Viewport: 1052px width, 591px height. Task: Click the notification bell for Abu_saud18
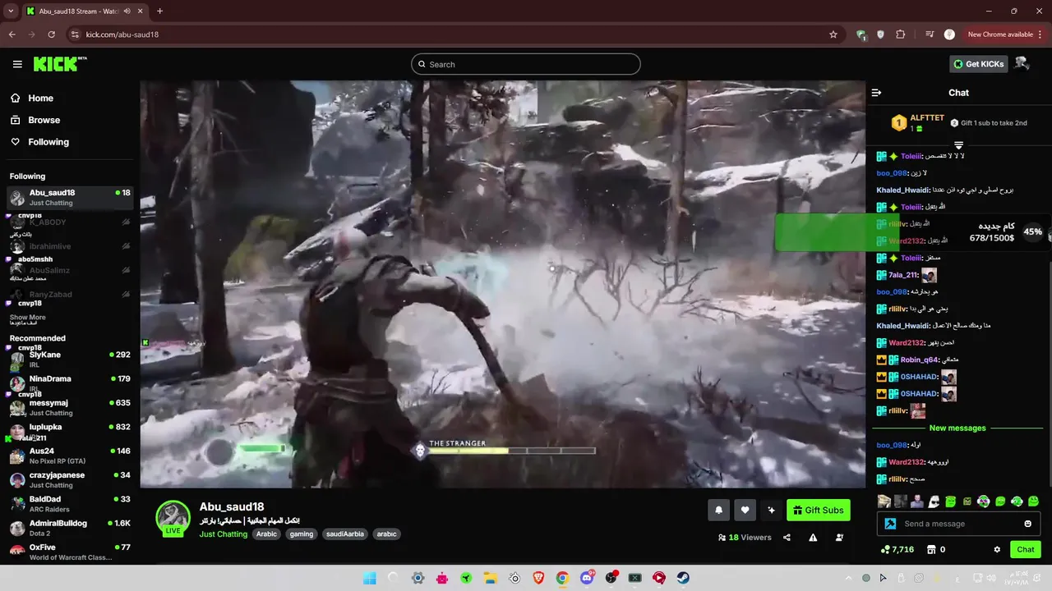click(x=718, y=510)
